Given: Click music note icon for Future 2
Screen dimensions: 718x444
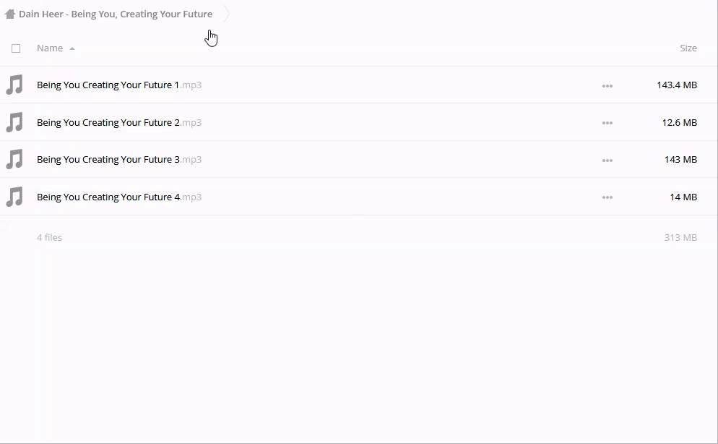Looking at the screenshot, I should [14, 122].
